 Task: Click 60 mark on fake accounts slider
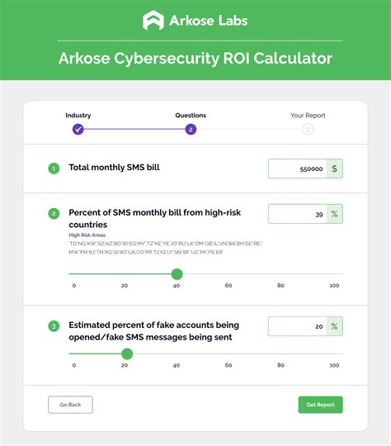click(228, 365)
